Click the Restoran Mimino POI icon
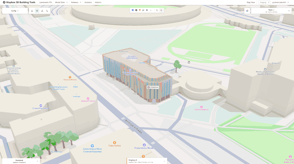 70,77
